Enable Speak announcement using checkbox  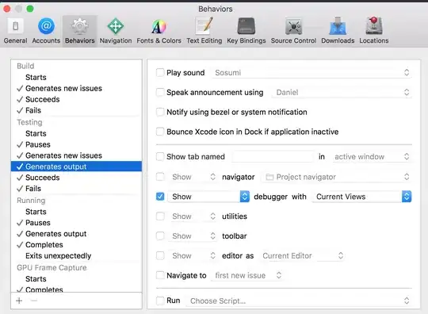pyautogui.click(x=160, y=92)
